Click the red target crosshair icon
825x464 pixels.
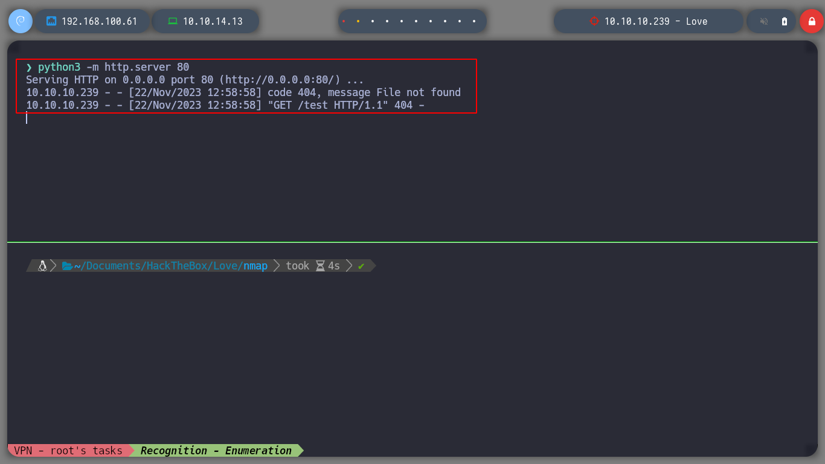tap(594, 21)
